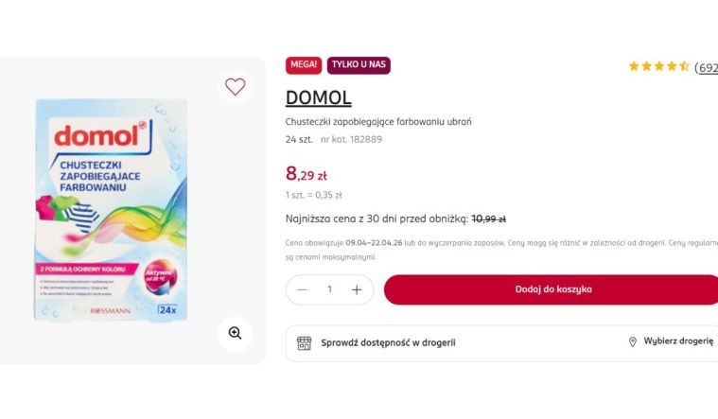Image resolution: width=718 pixels, height=419 pixels.
Task: Click the crossed-out 10,99 zł price
Action: point(488,218)
